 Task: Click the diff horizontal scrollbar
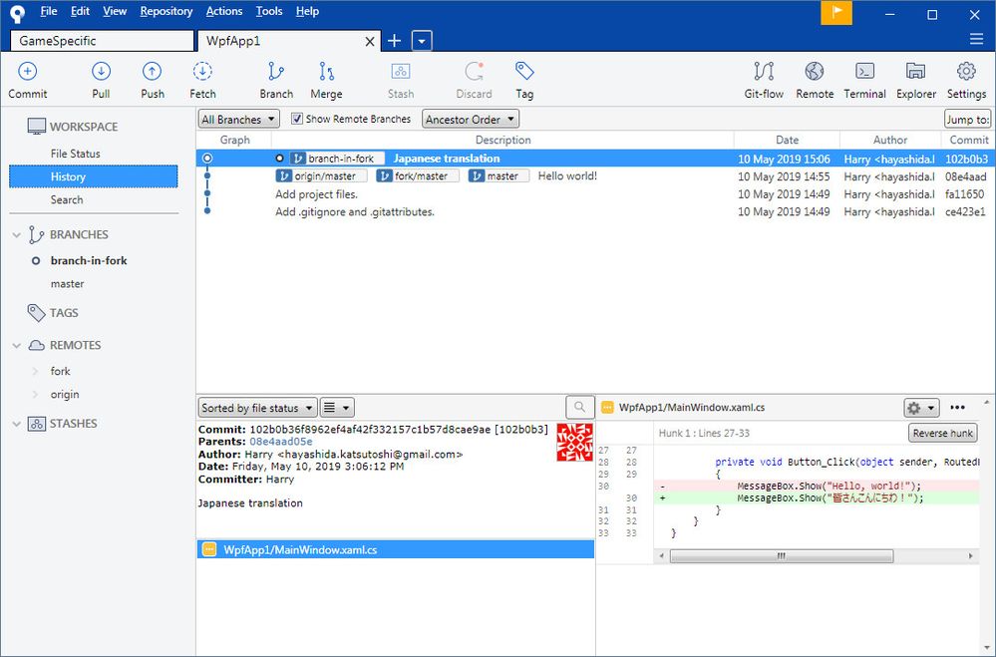pyautogui.click(x=782, y=556)
